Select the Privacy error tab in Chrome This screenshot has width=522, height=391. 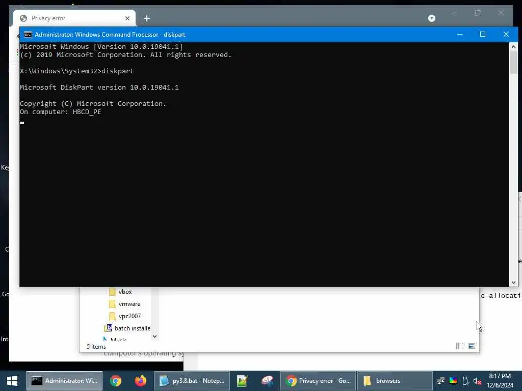[x=74, y=18]
